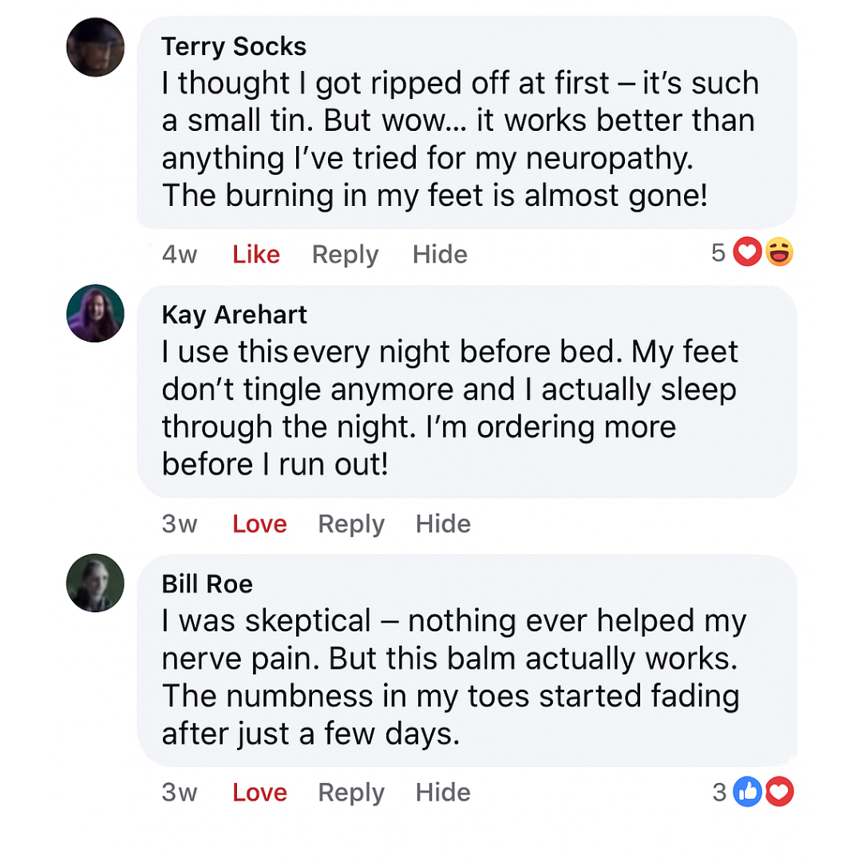Toggle Love on Bill Roe's comment
Screen dimensions: 862x862
(259, 793)
